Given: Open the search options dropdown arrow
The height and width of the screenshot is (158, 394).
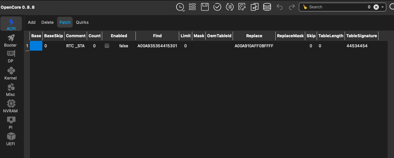Looking at the screenshot, I should pyautogui.click(x=383, y=7).
